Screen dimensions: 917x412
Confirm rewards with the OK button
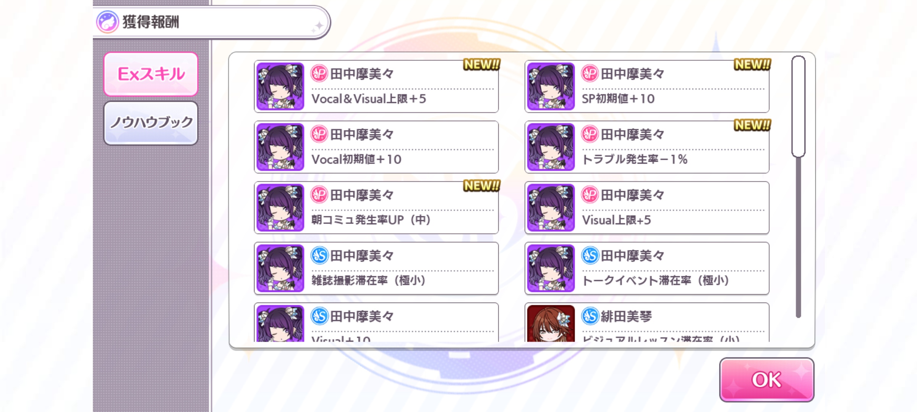coord(766,380)
